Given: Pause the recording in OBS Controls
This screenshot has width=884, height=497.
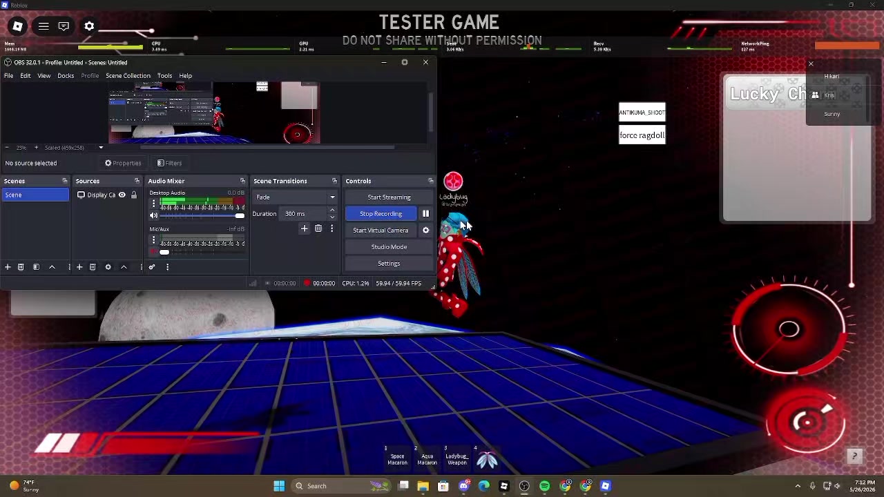Looking at the screenshot, I should pyautogui.click(x=425, y=214).
